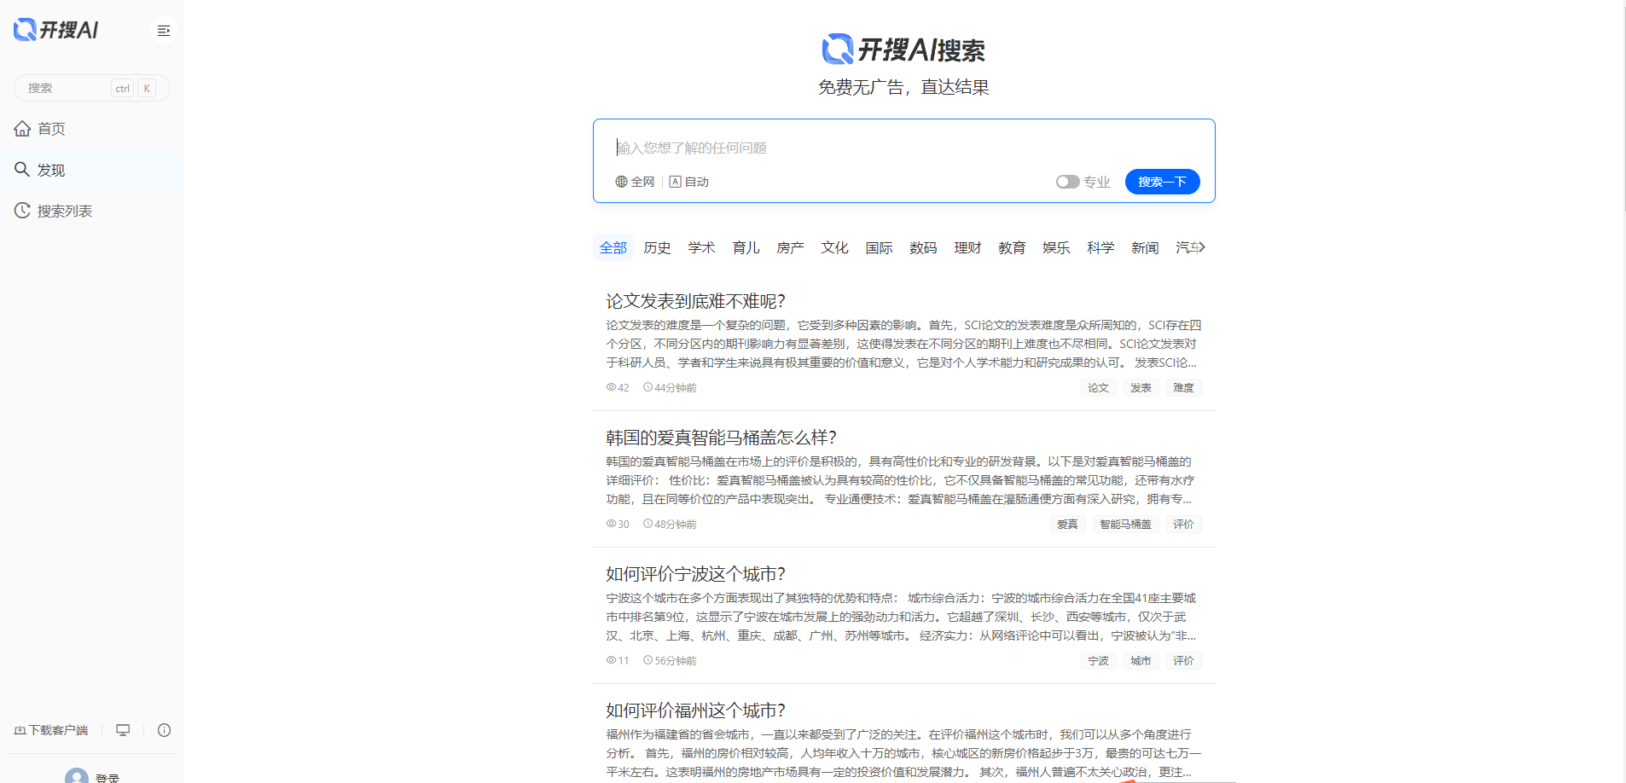This screenshot has width=1626, height=783.
Task: Collapse the sidebar with the menu icon
Action: click(x=164, y=31)
